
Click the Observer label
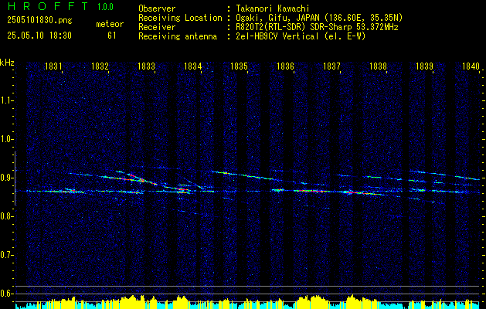coord(157,8)
